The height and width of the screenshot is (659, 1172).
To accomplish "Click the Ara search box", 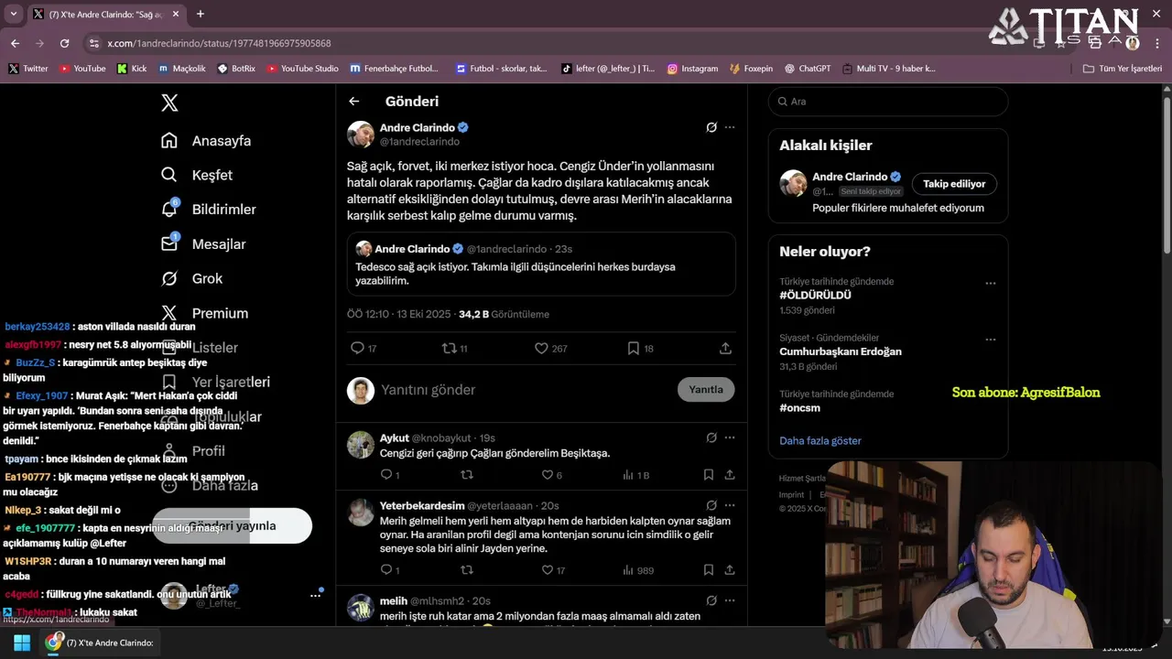I will [888, 102].
